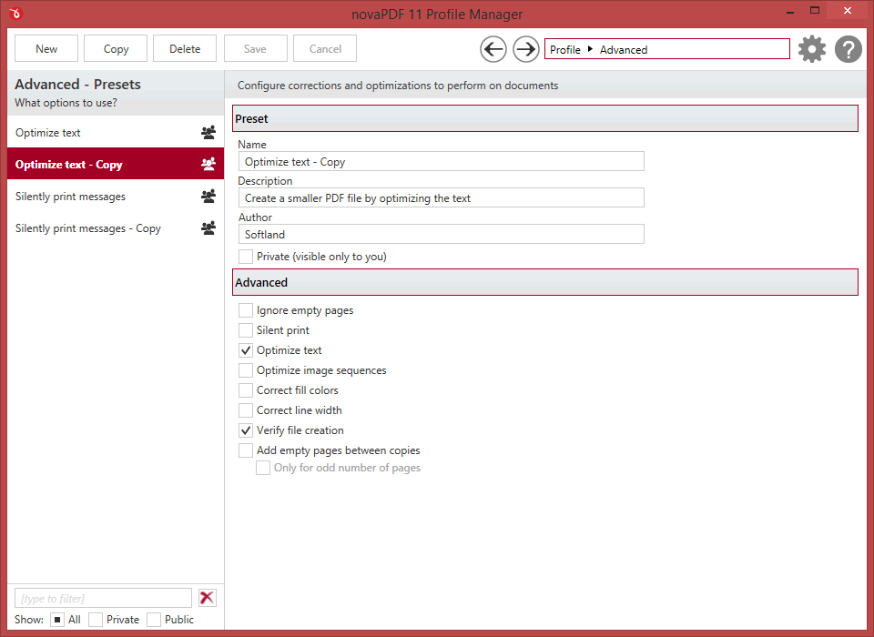
Task: Collapse the Preset section header
Action: [x=544, y=118]
